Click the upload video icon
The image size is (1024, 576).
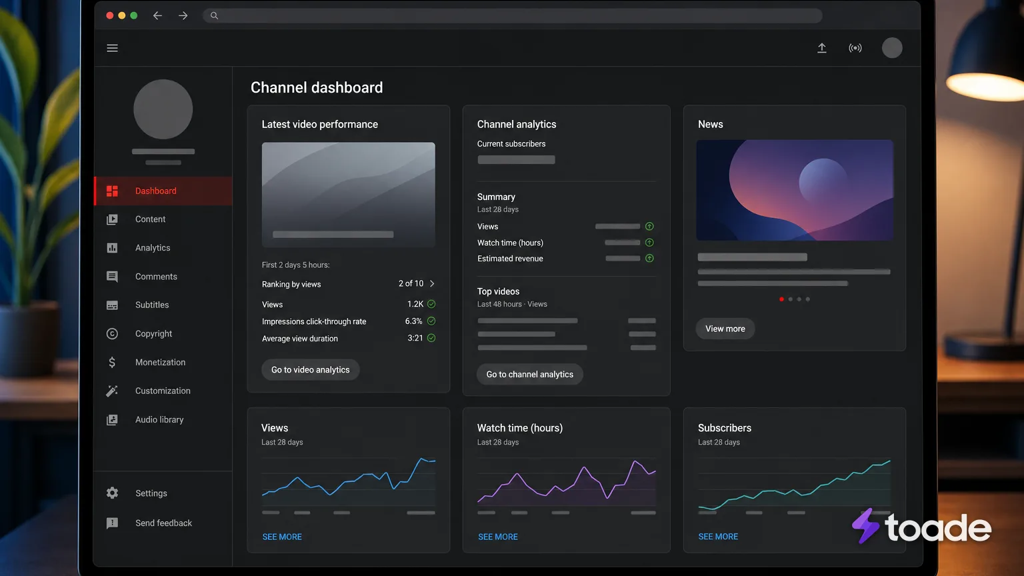(821, 48)
